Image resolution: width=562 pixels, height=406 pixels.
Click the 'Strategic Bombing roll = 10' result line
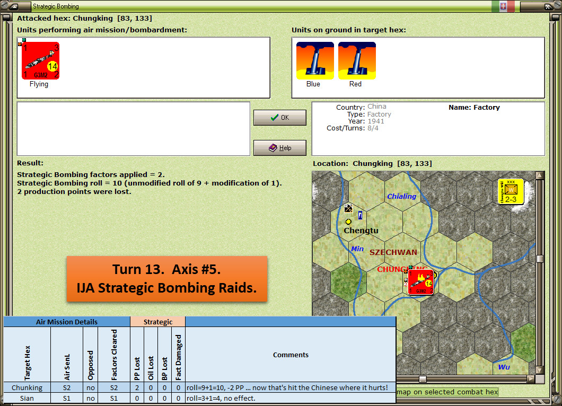(x=150, y=183)
